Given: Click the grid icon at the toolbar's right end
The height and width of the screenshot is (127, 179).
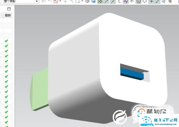Looking at the screenshot, I should pos(170,2).
